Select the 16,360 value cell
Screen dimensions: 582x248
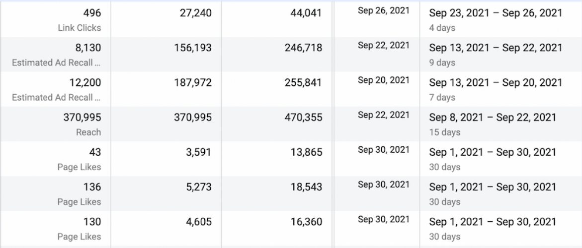306,222
